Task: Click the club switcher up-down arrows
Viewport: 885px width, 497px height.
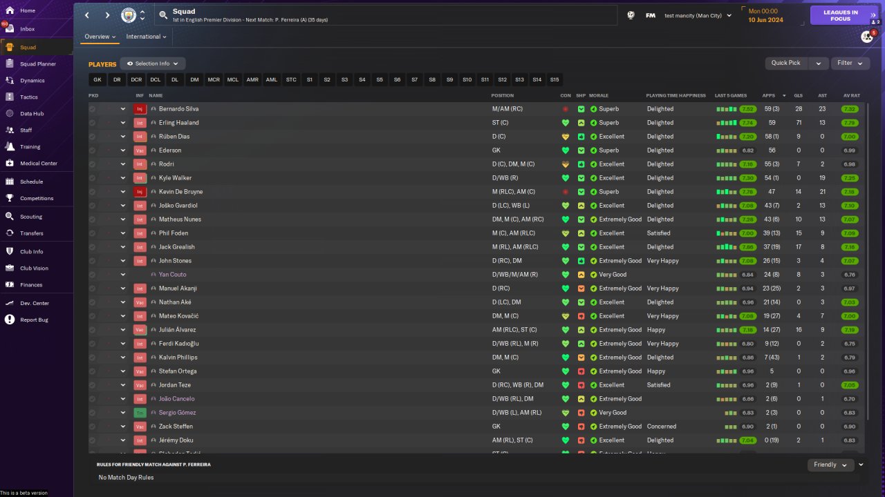Action: 142,15
